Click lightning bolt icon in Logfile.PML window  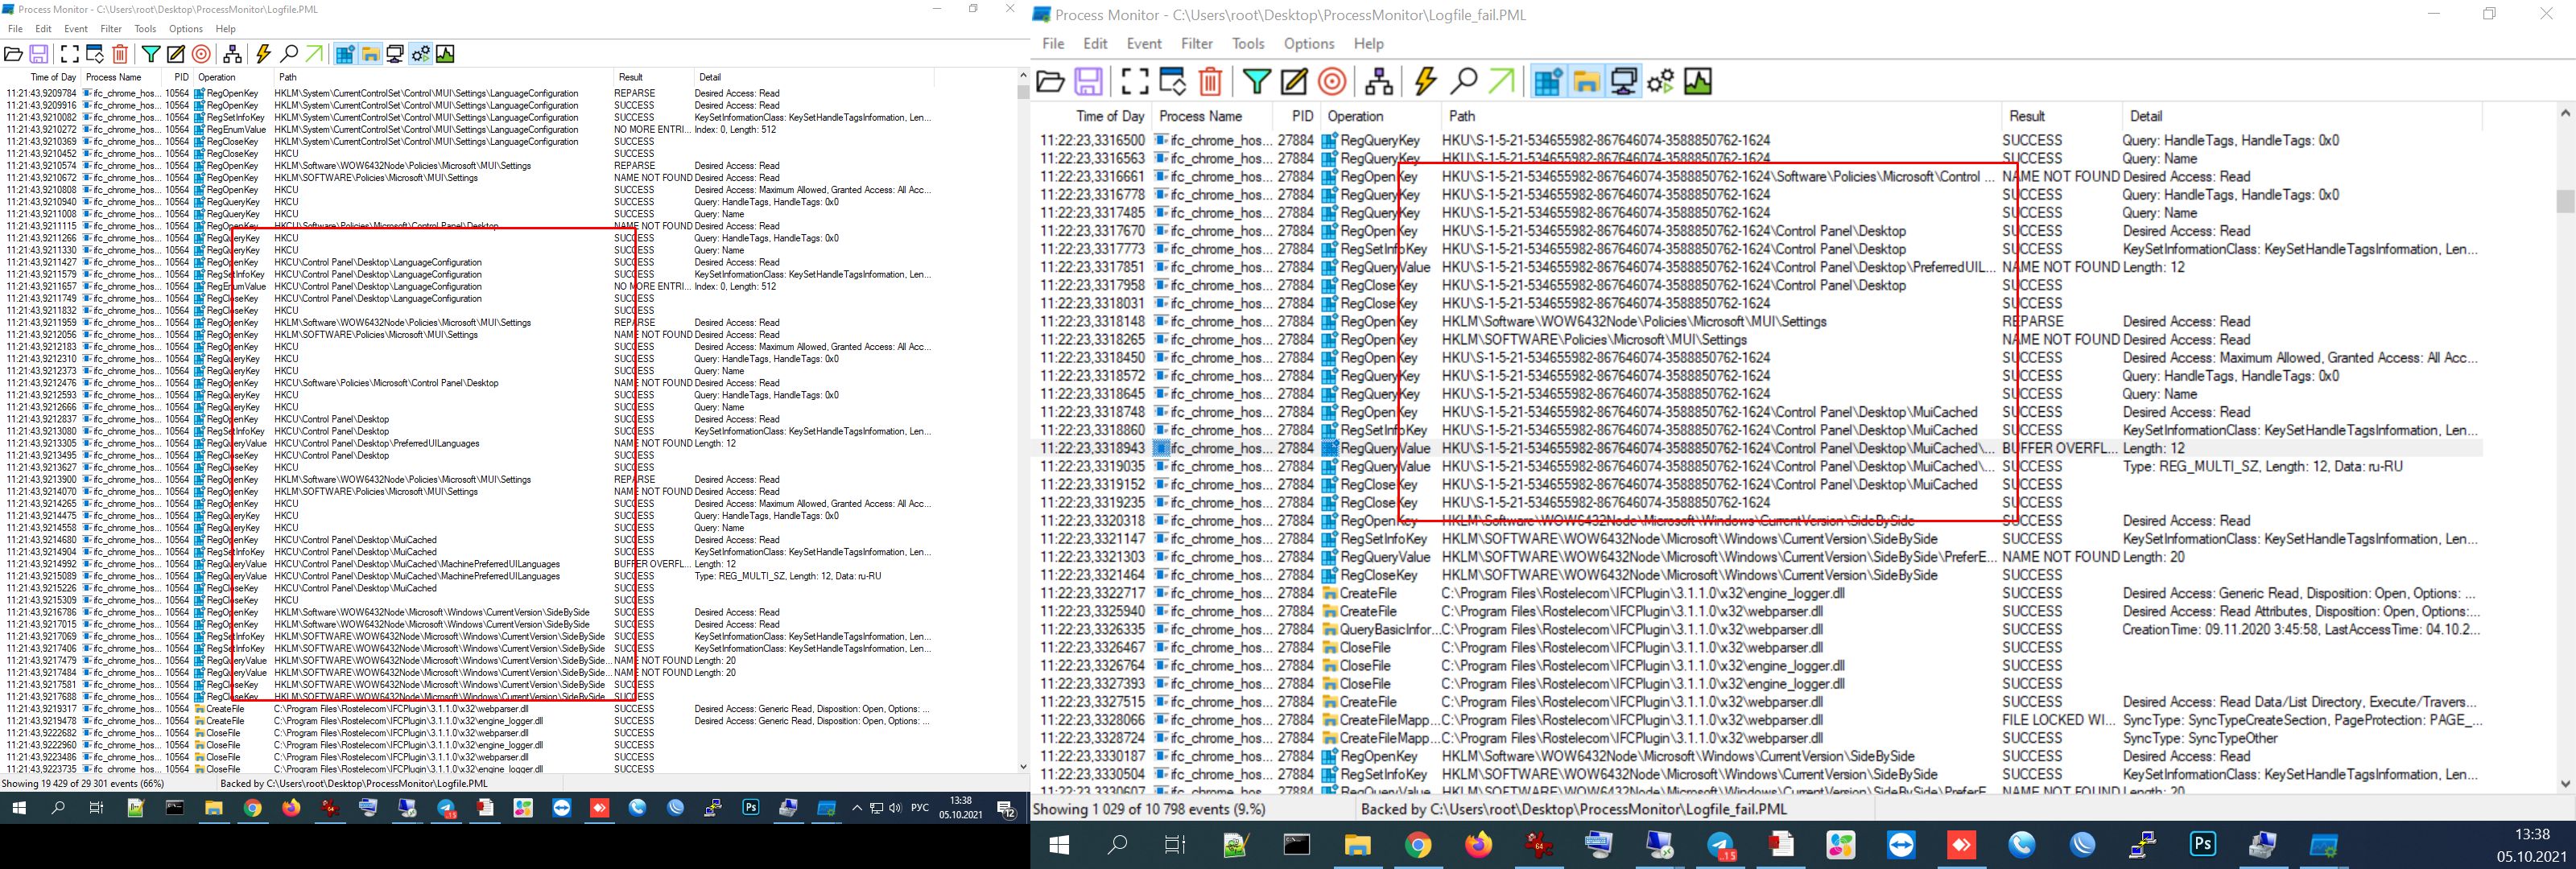point(263,54)
